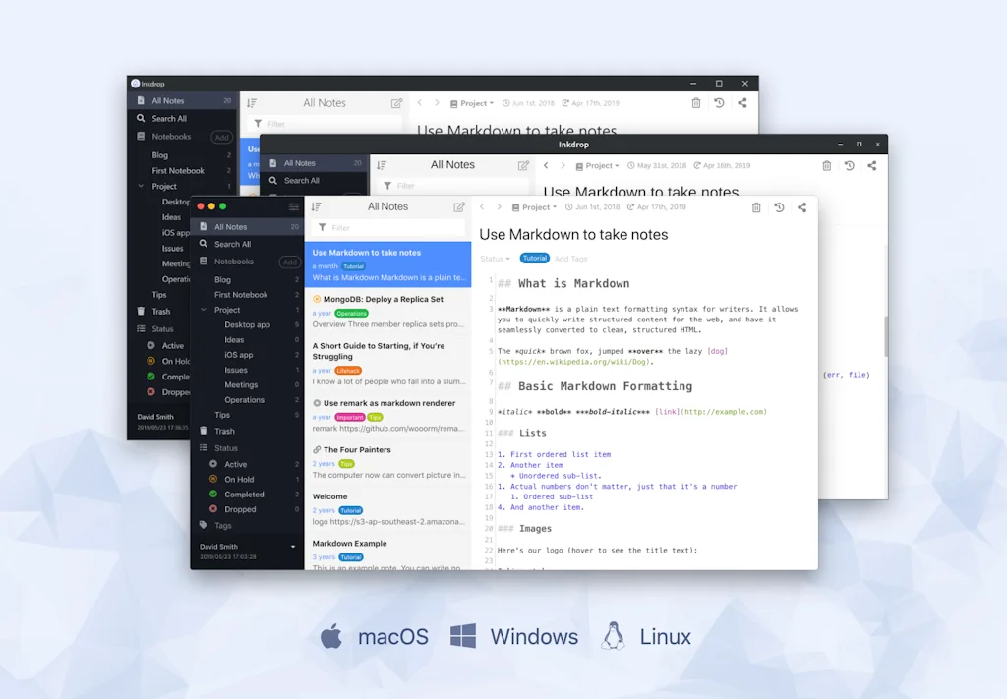
Task: Share the current note via the share icon
Action: (801, 207)
